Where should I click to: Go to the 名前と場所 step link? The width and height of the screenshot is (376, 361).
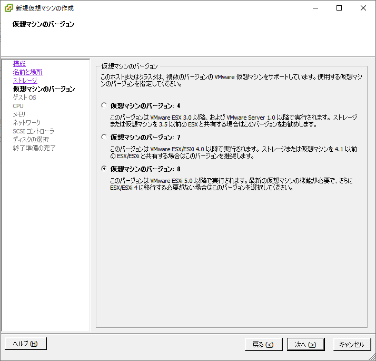pyautogui.click(x=27, y=72)
